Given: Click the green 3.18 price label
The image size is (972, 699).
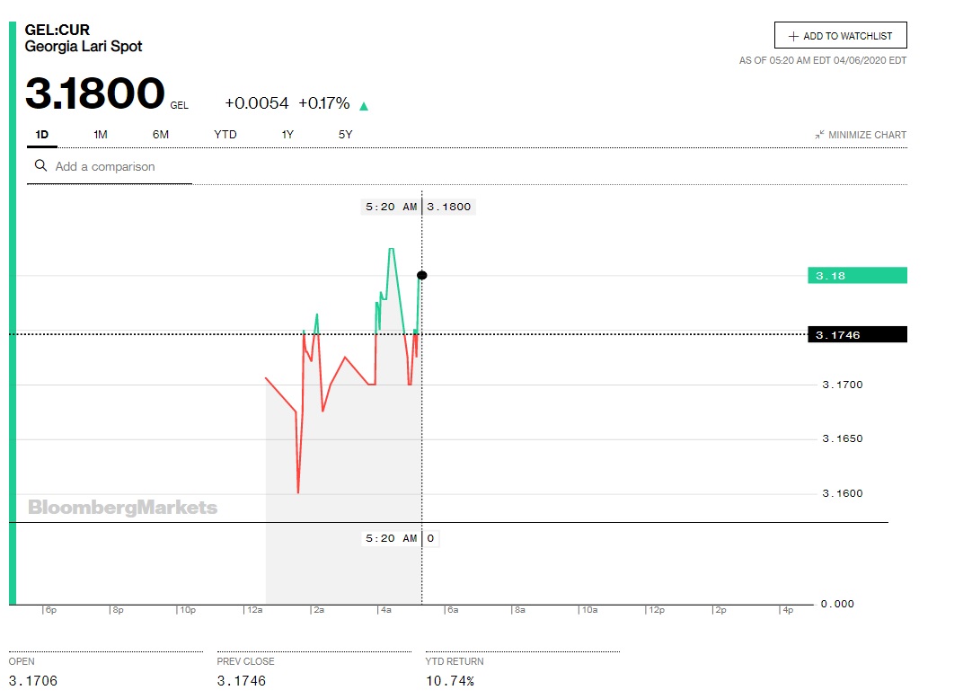Looking at the screenshot, I should point(857,276).
